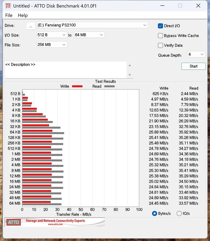Click the '16 KB' row label
The height and width of the screenshot is (241, 210).
pyautogui.click(x=15, y=121)
